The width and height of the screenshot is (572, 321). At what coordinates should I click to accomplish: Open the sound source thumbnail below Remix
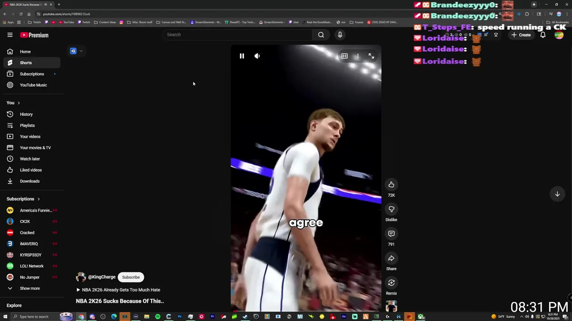[x=391, y=307]
